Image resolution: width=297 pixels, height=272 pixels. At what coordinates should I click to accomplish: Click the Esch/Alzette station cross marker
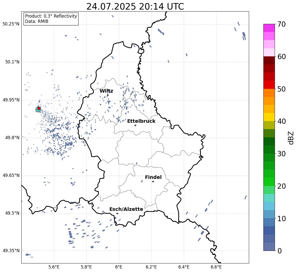pos(117,213)
